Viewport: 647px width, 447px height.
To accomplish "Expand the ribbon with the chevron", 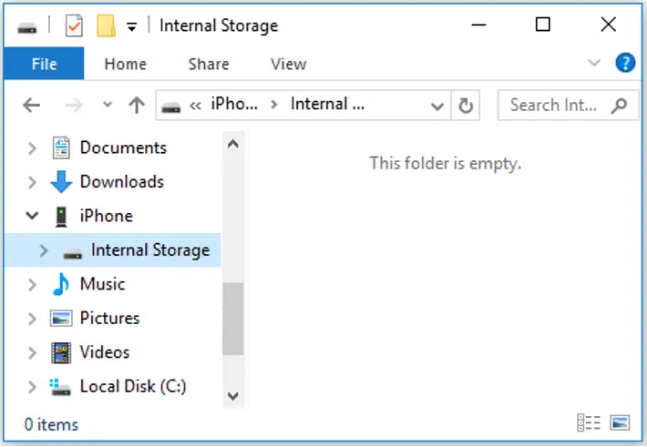I will click(x=594, y=63).
